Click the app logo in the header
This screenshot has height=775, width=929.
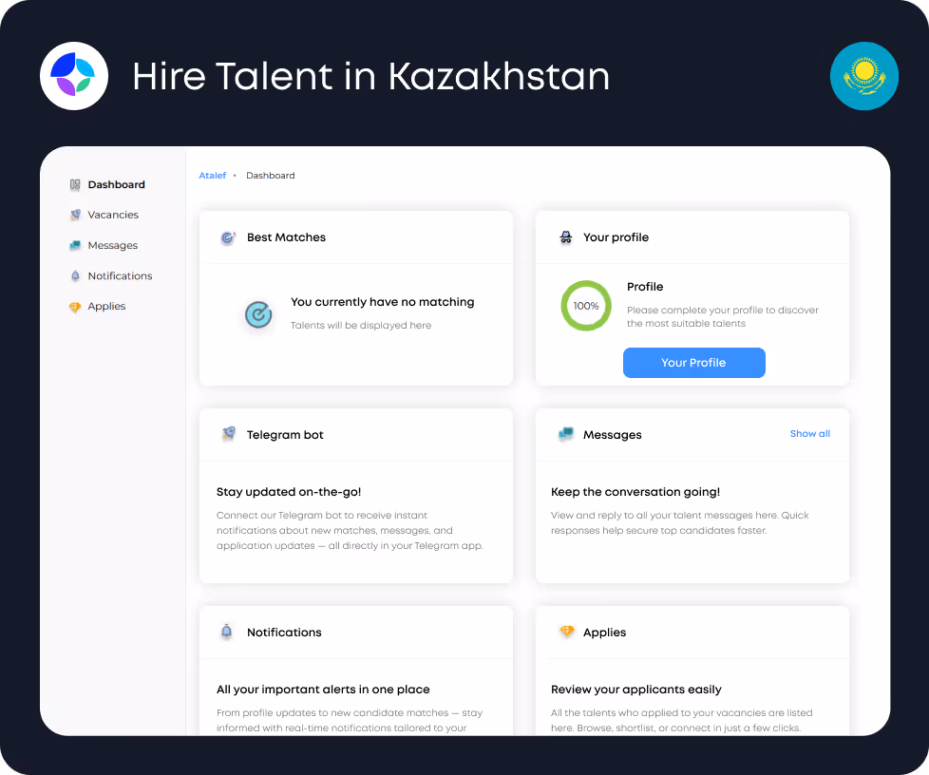(74, 76)
